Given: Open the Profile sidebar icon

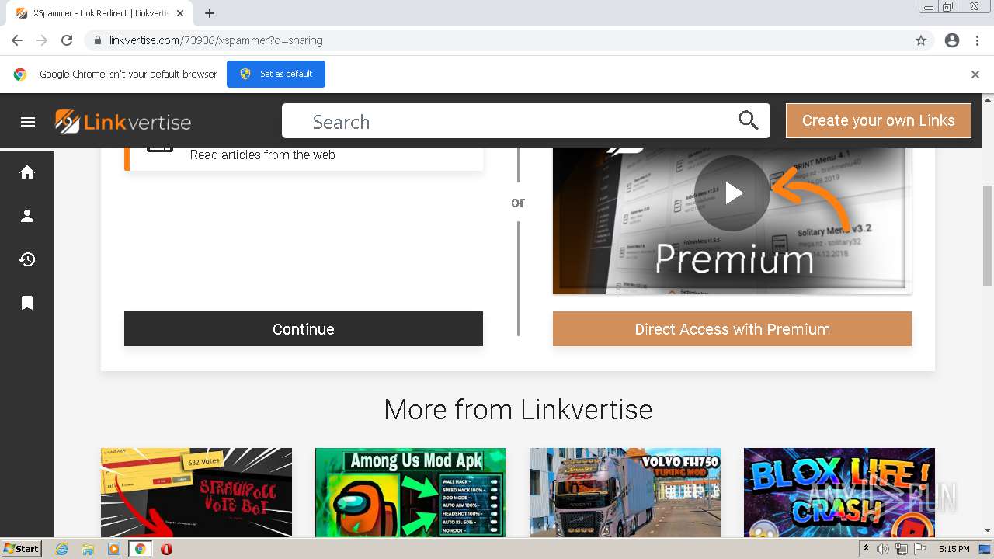Looking at the screenshot, I should click(27, 216).
